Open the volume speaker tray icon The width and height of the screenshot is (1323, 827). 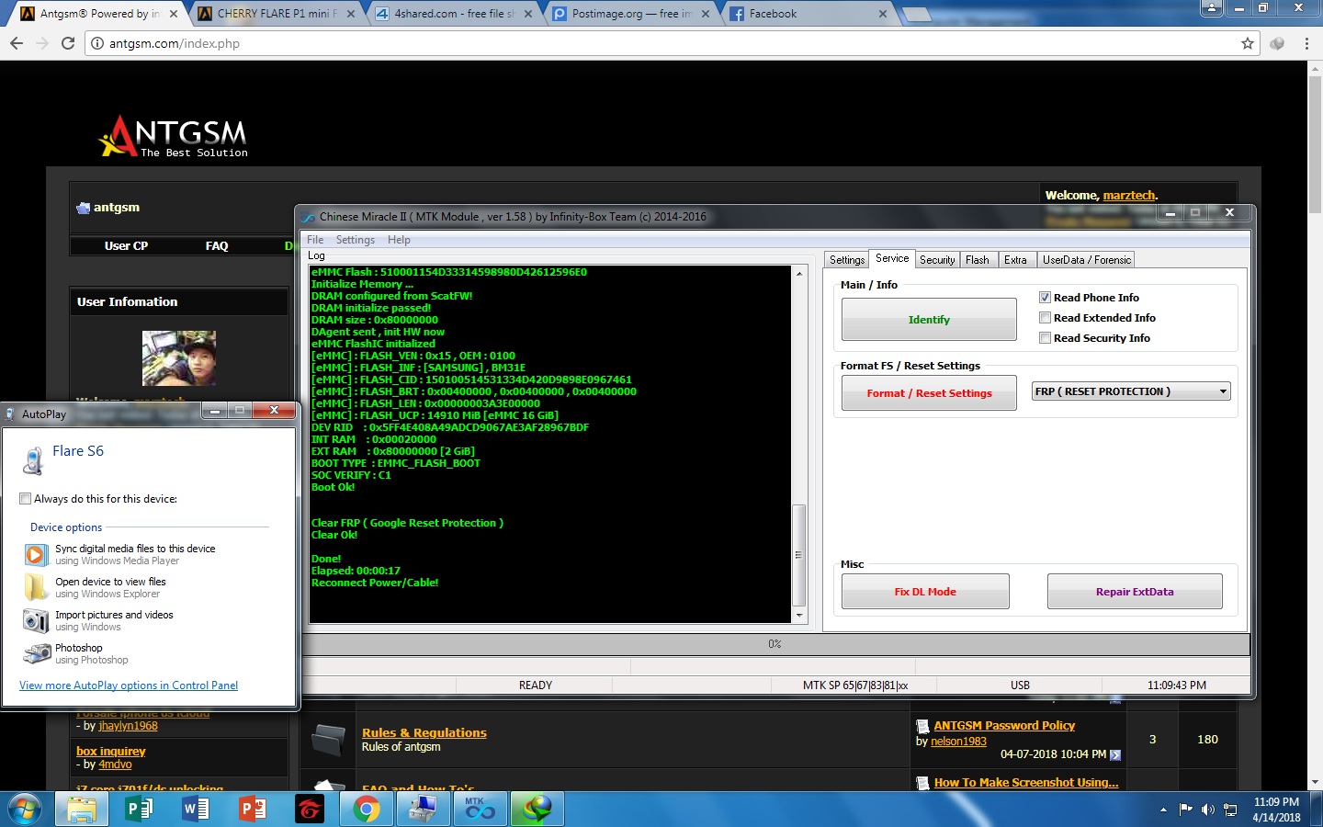[1208, 810]
